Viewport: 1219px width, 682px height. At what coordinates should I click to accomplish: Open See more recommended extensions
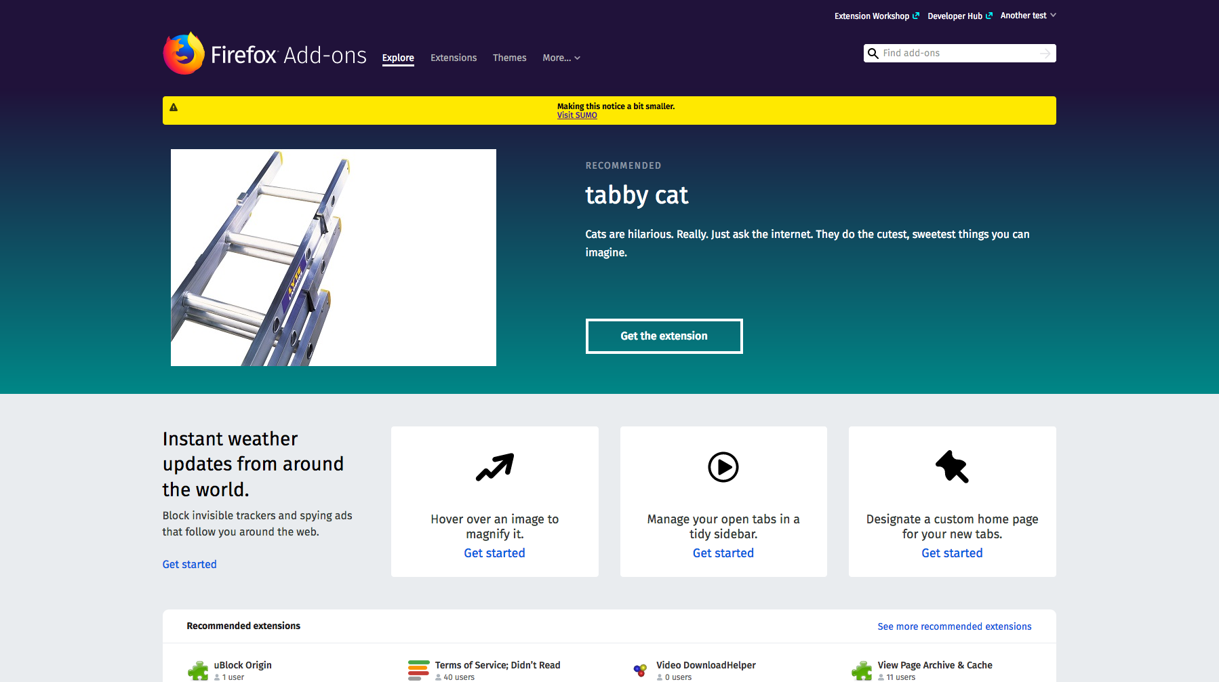(955, 626)
